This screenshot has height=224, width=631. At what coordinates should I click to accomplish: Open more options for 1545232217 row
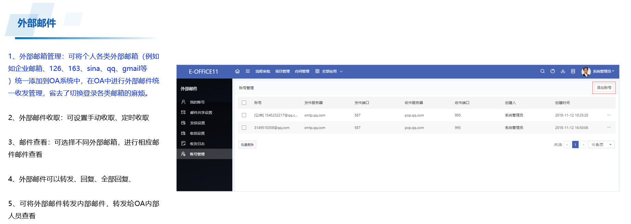click(609, 115)
